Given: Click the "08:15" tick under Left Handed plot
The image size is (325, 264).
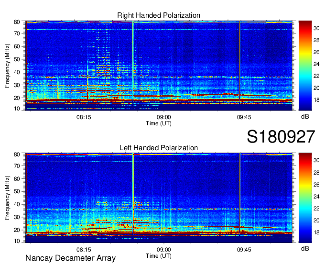Looking at the screenshot, I should [84, 250].
